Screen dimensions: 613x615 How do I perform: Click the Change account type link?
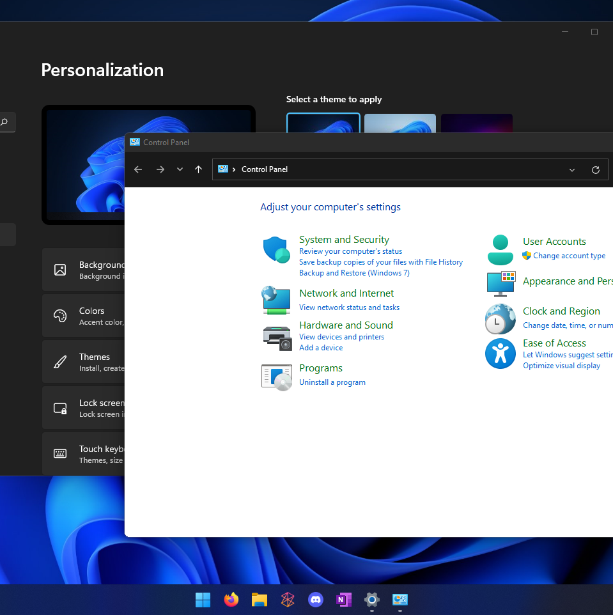pyautogui.click(x=569, y=256)
